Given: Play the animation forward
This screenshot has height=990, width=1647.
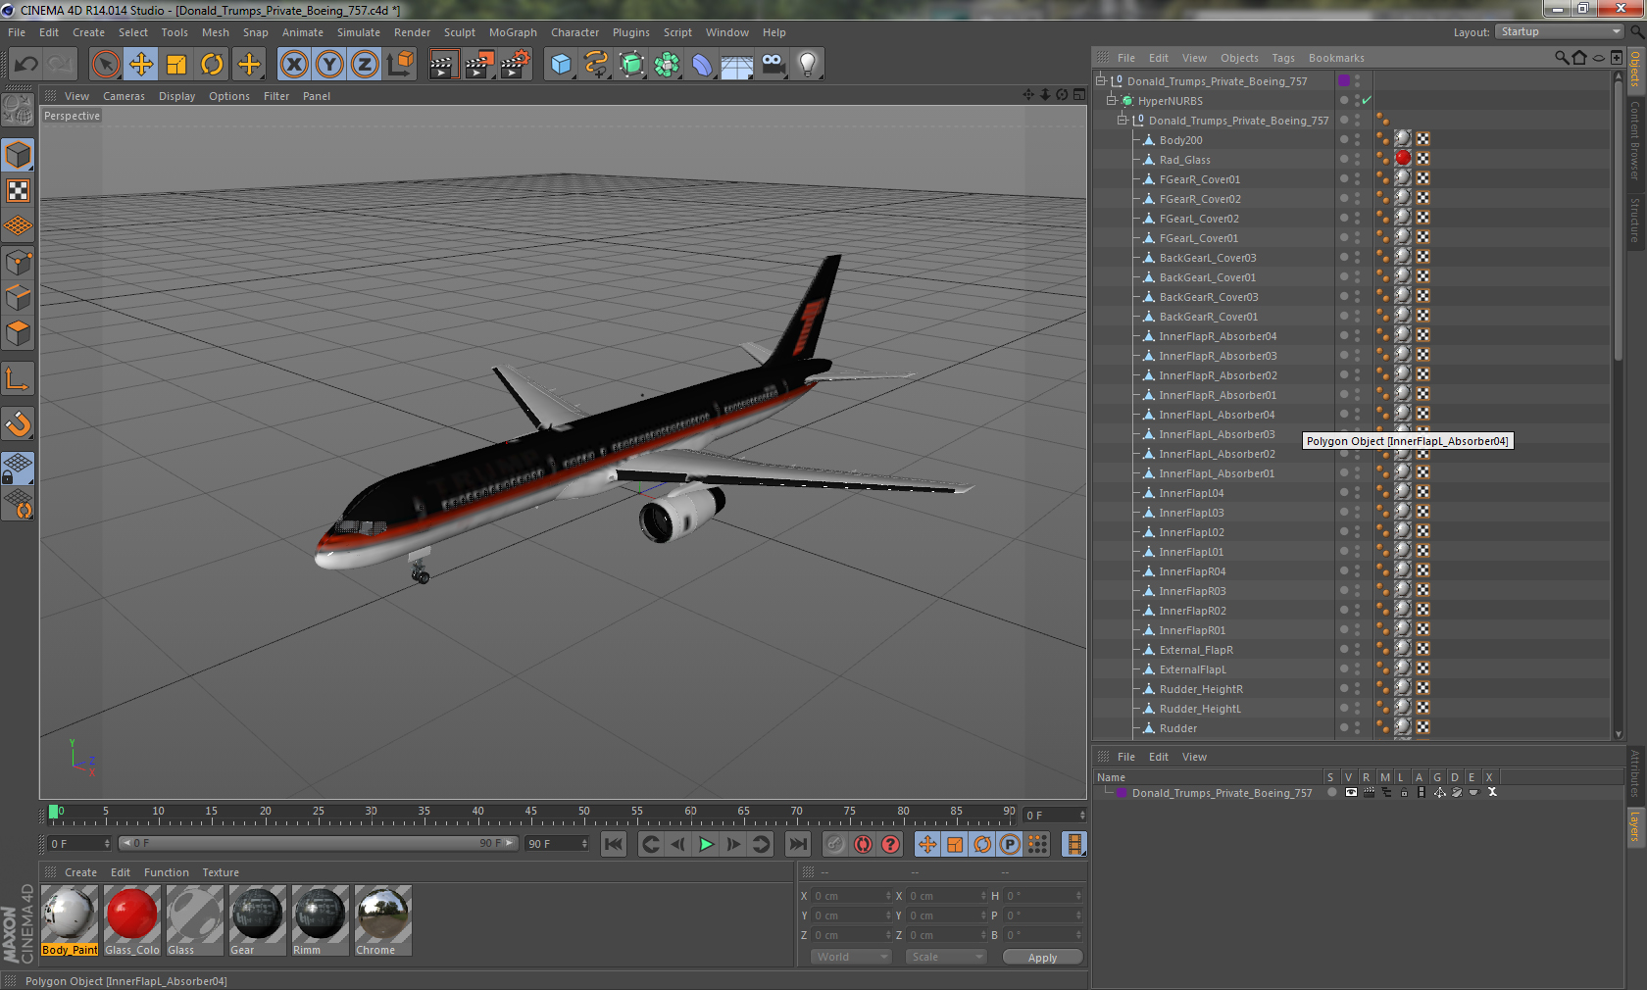Looking at the screenshot, I should (x=706, y=844).
